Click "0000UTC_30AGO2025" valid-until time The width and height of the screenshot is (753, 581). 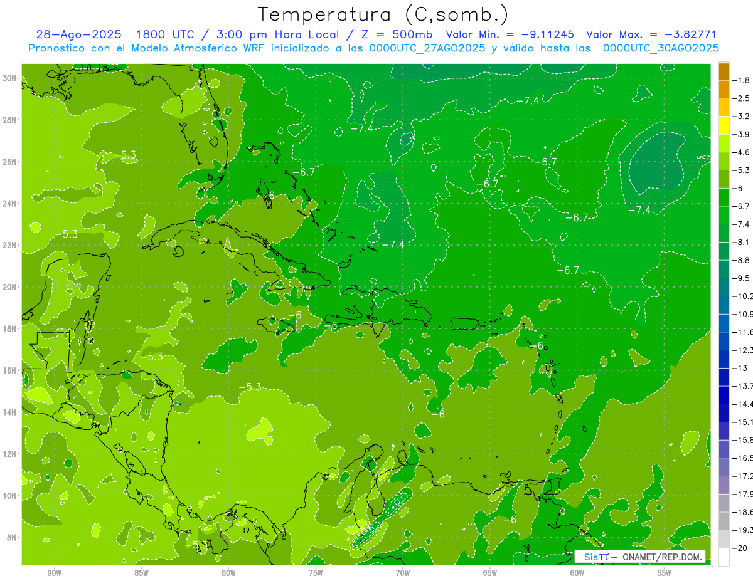(661, 48)
